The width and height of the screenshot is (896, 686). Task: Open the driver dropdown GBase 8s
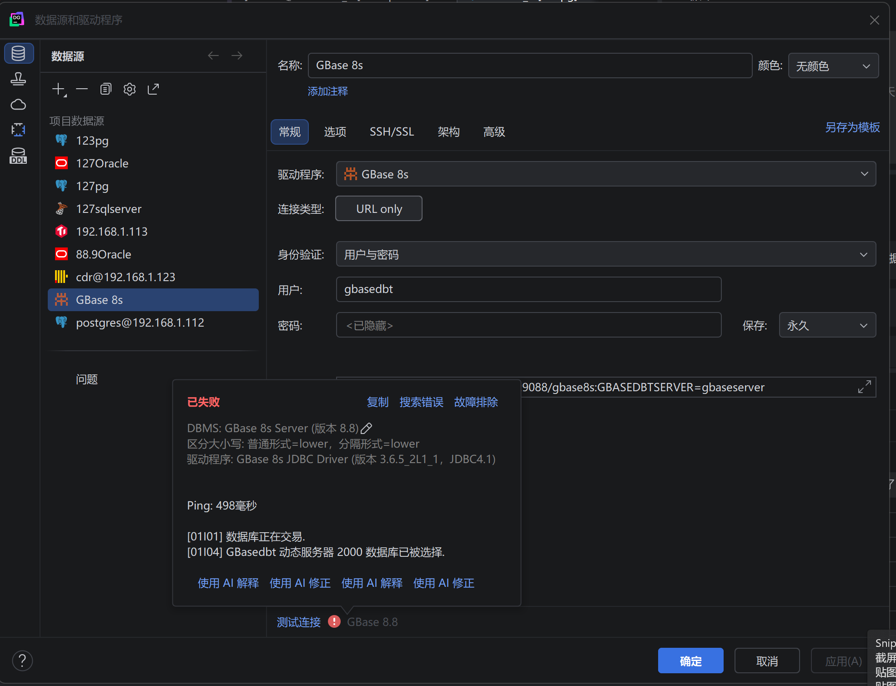point(606,174)
